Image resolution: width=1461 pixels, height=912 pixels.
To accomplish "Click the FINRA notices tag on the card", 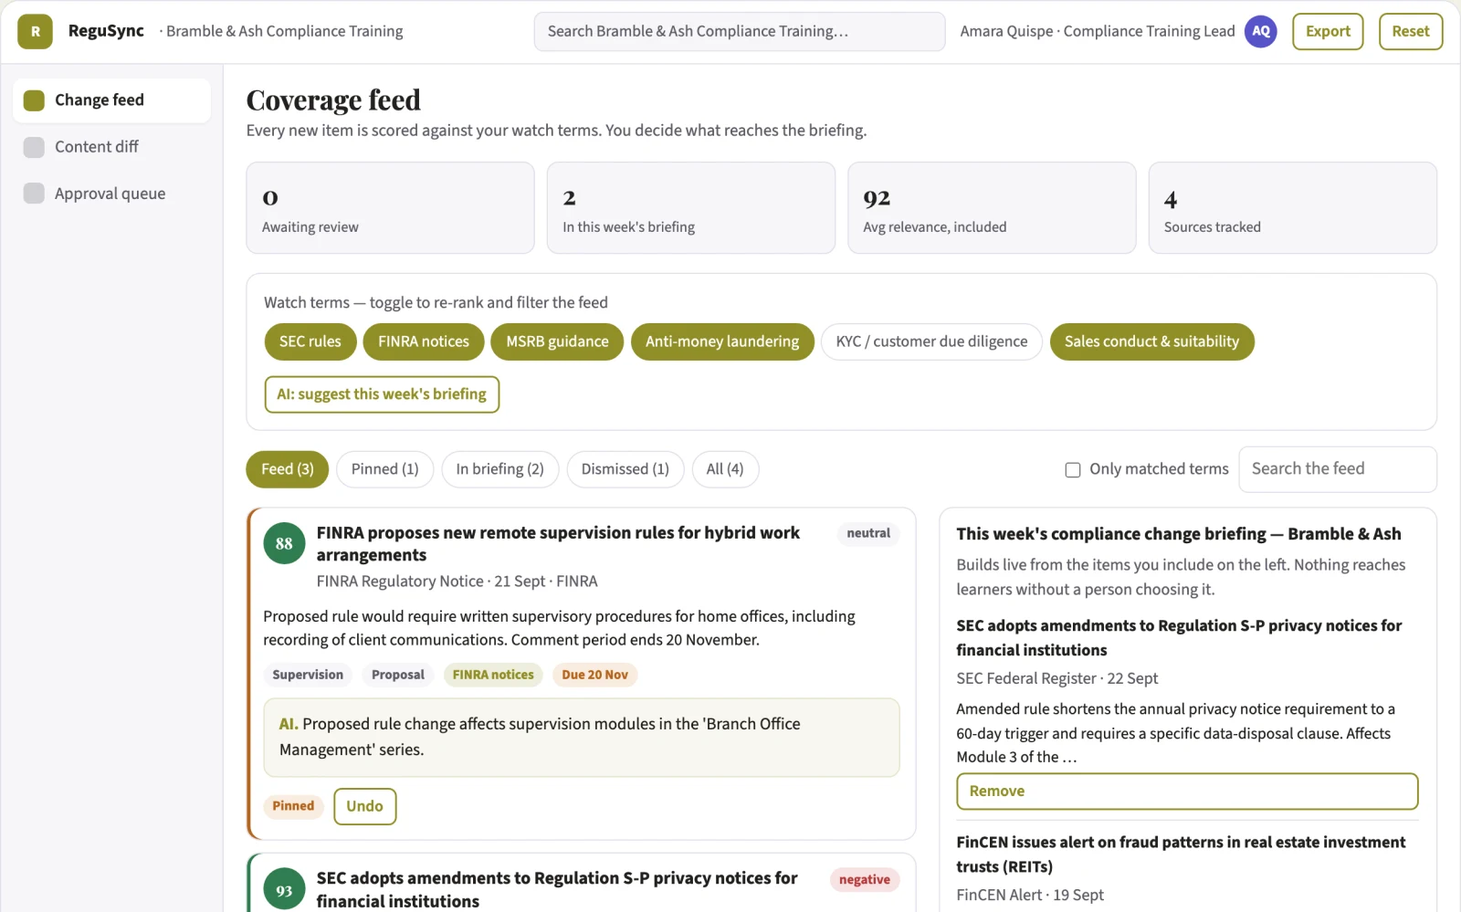I will (x=493, y=675).
